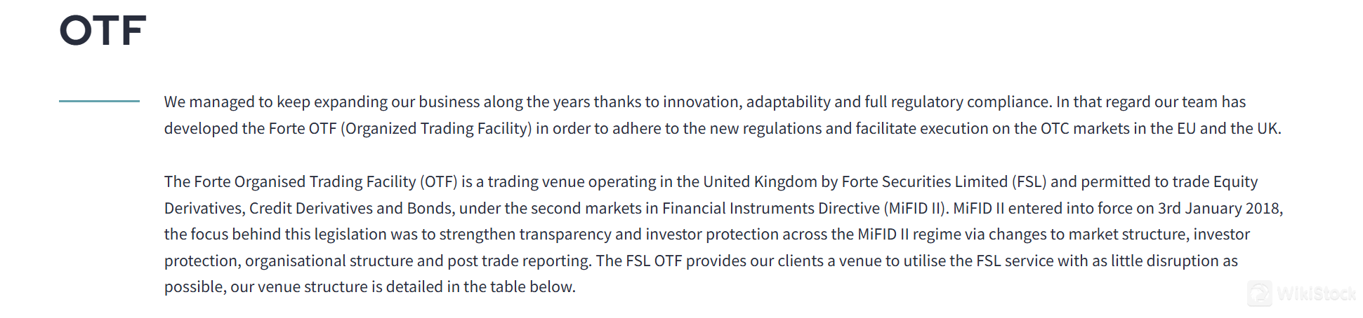Click the word "Bonds" in the second paragraph
Image resolution: width=1363 pixels, height=318 pixels.
(428, 209)
